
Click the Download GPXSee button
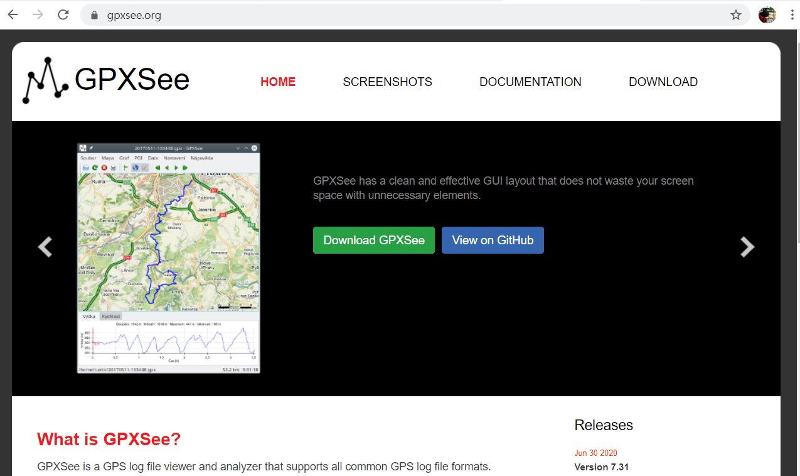374,240
